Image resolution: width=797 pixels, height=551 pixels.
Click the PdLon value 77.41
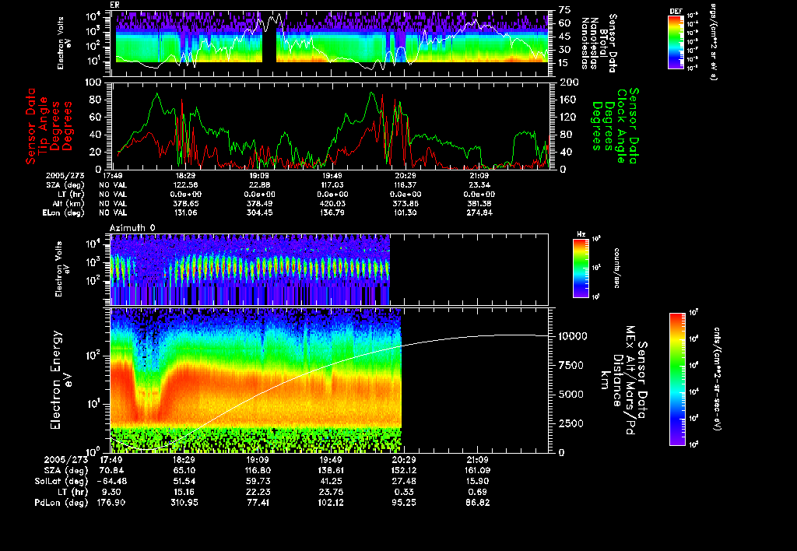coord(258,503)
